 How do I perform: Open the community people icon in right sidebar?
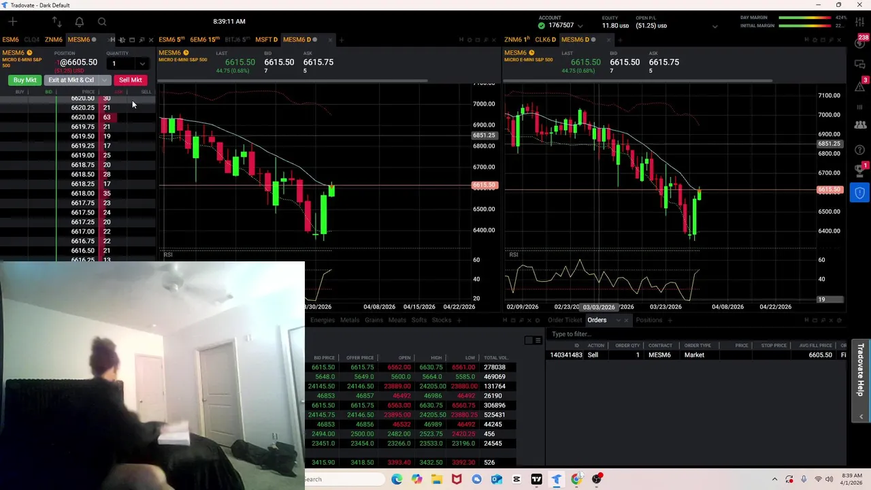[x=860, y=125]
